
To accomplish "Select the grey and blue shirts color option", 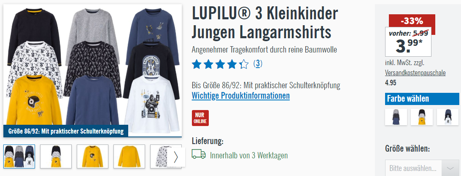I will [396, 117].
